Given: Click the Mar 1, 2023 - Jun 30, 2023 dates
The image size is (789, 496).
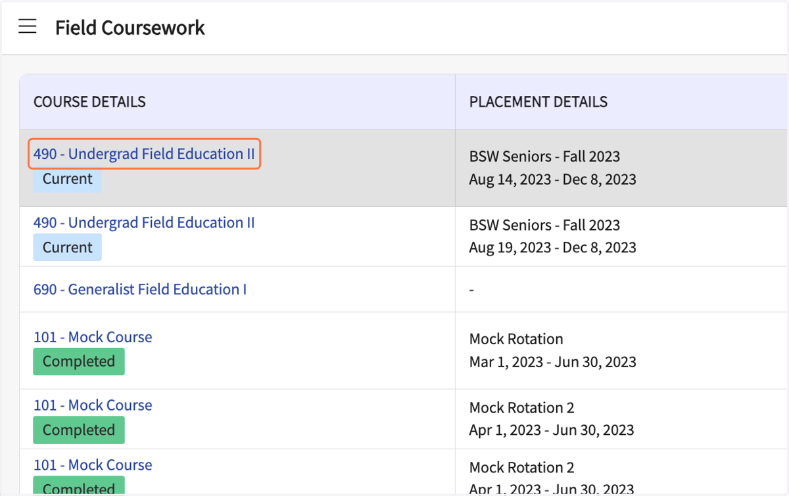Looking at the screenshot, I should [553, 362].
